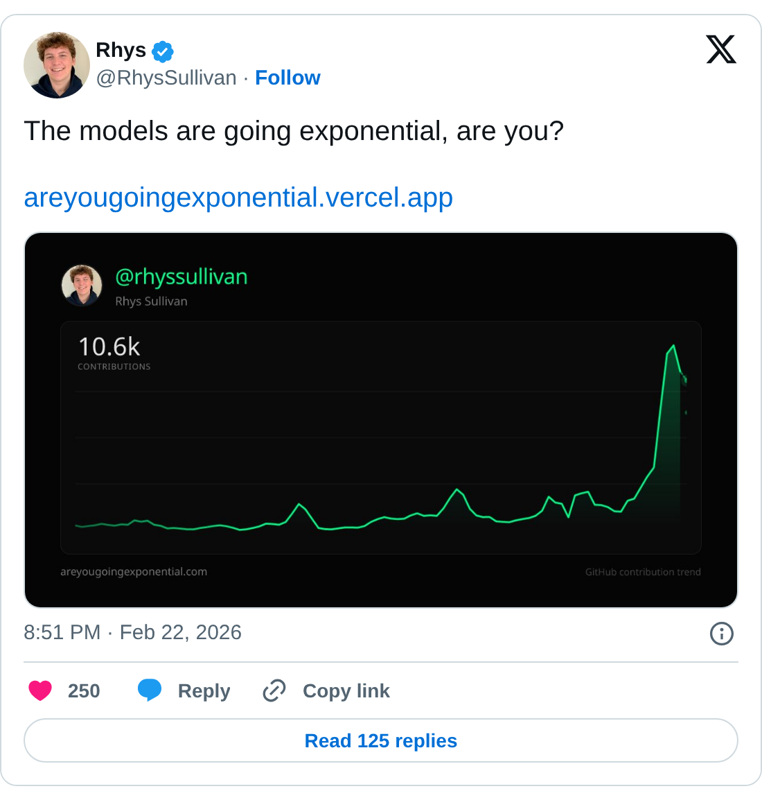Open the tweet info circle icon

721,633
